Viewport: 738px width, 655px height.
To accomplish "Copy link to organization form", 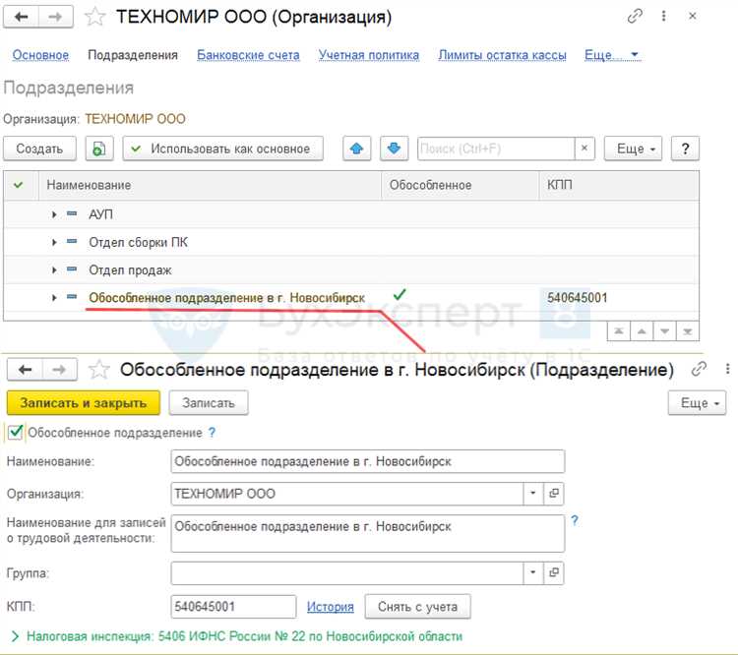I will pos(635,17).
